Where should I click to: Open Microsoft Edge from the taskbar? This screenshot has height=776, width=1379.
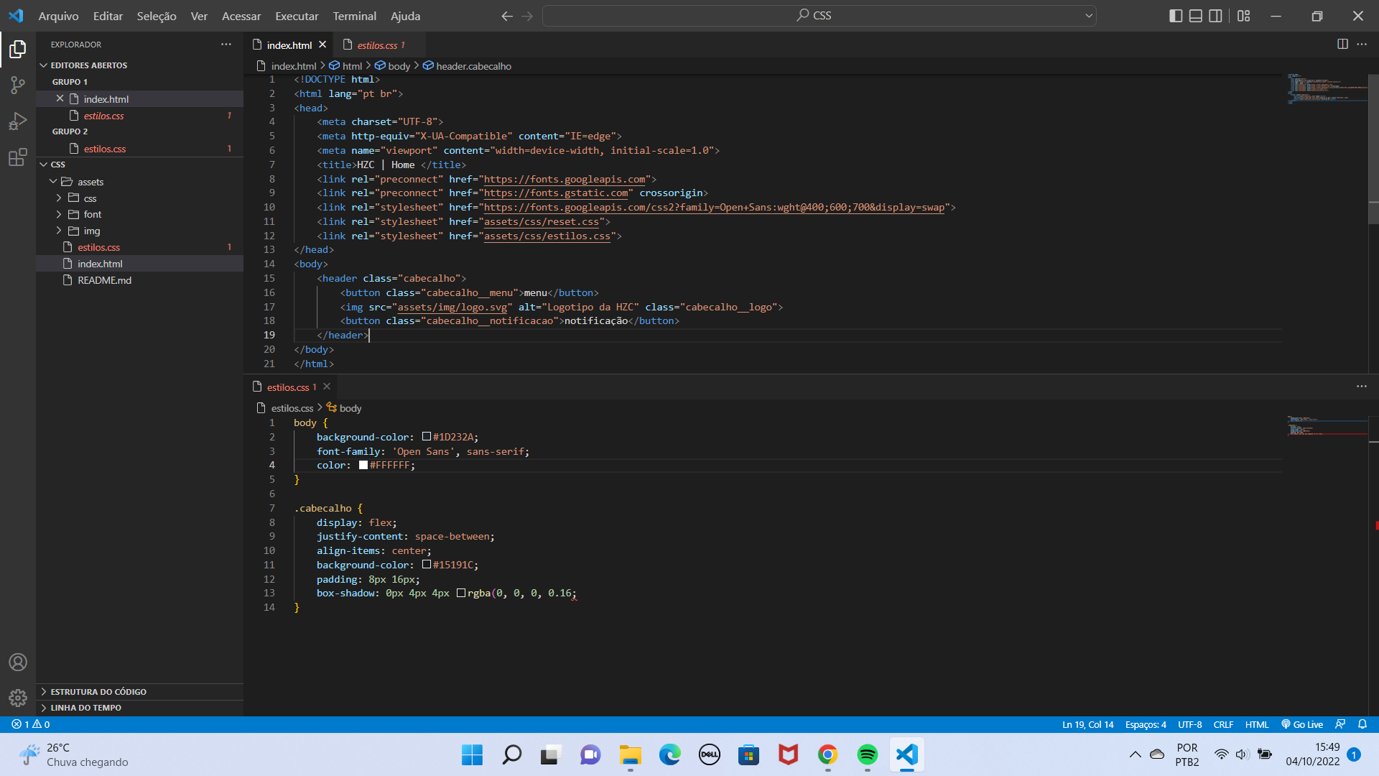(x=669, y=754)
